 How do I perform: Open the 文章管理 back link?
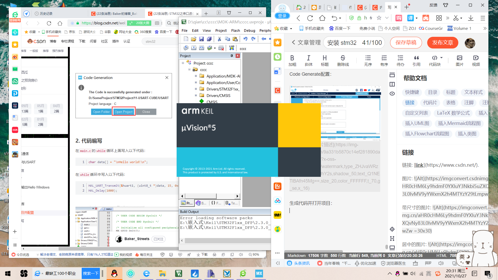click(x=306, y=43)
